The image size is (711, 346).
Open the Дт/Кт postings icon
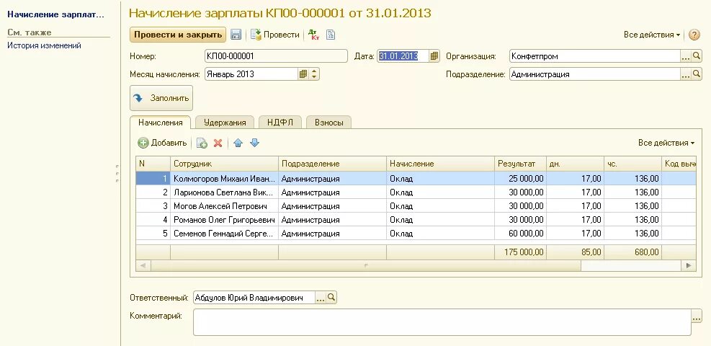tap(313, 35)
